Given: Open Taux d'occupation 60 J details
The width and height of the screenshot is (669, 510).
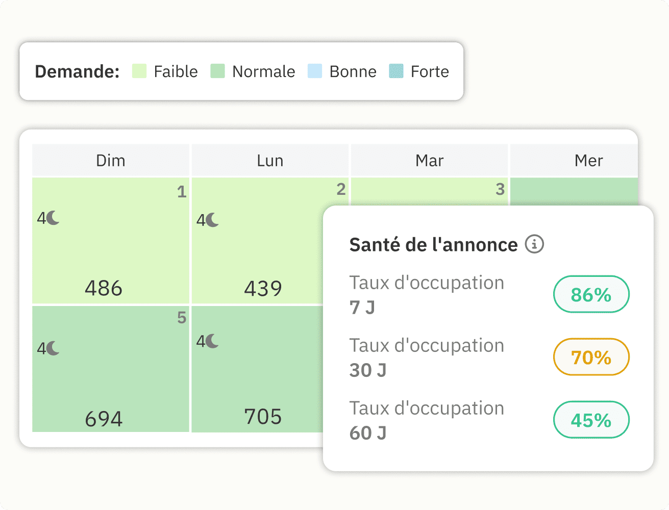Looking at the screenshot, I should 427,419.
